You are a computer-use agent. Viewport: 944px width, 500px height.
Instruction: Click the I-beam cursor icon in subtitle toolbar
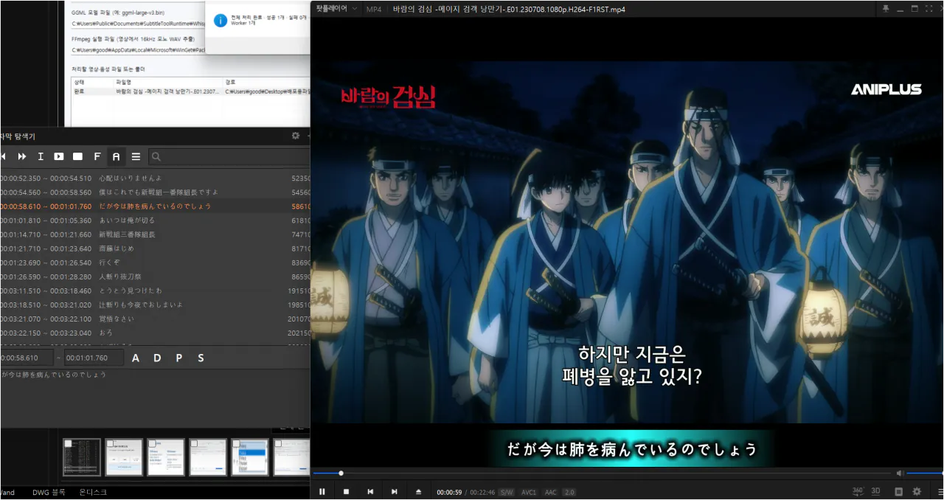point(41,156)
